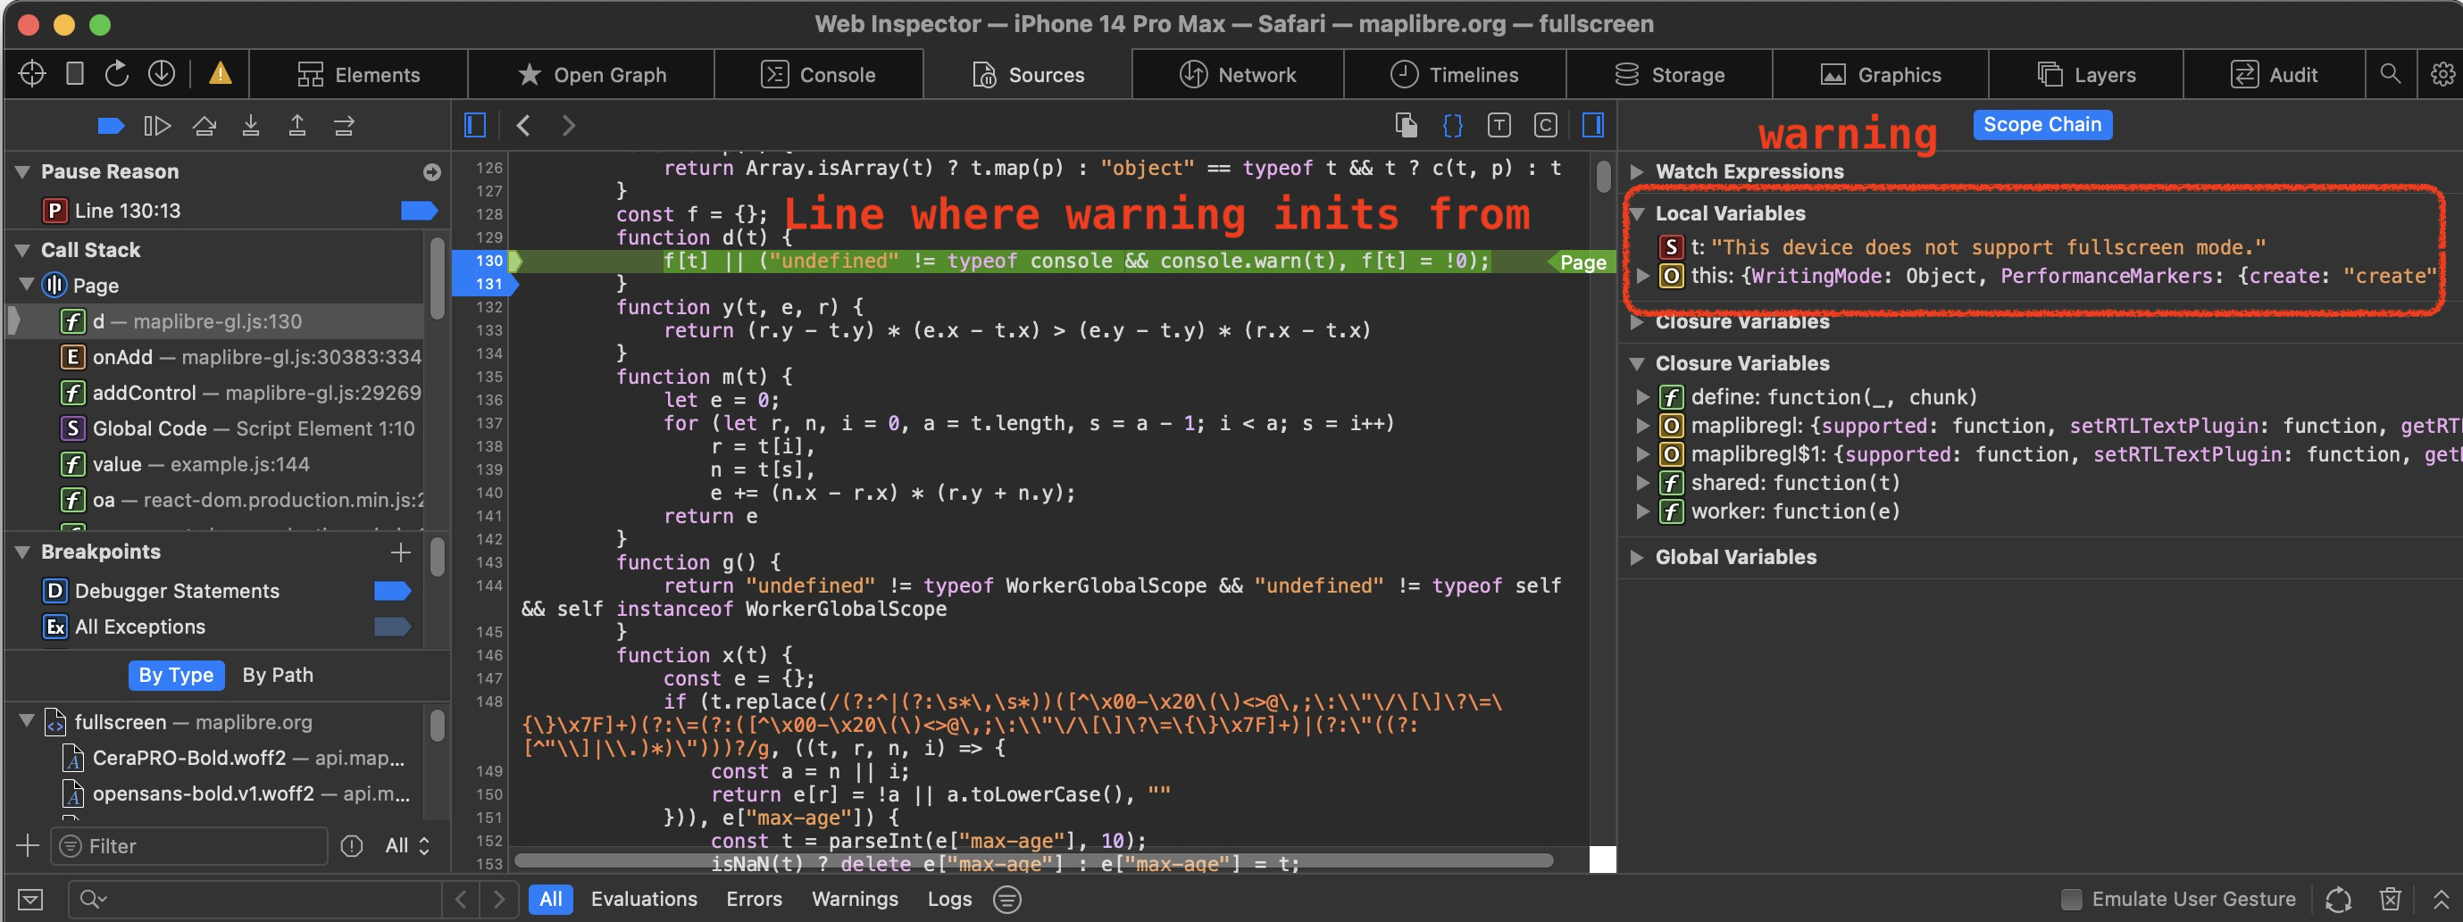Image resolution: width=2463 pixels, height=922 pixels.
Task: Expand the Global Variables section
Action: [x=1637, y=557]
